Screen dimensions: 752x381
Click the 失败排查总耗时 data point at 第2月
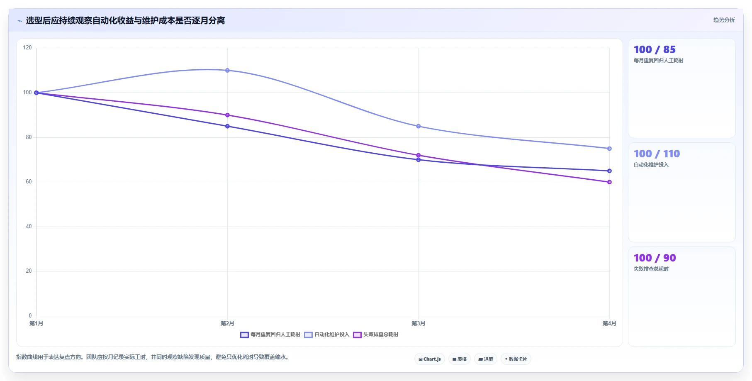click(227, 115)
